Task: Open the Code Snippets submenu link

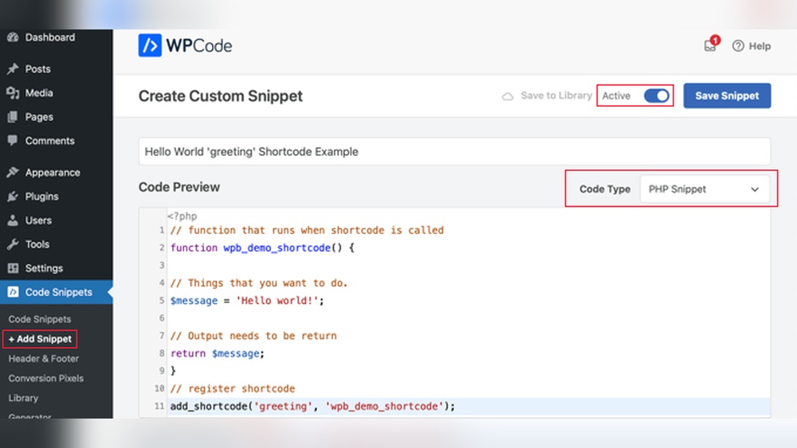Action: coord(40,319)
